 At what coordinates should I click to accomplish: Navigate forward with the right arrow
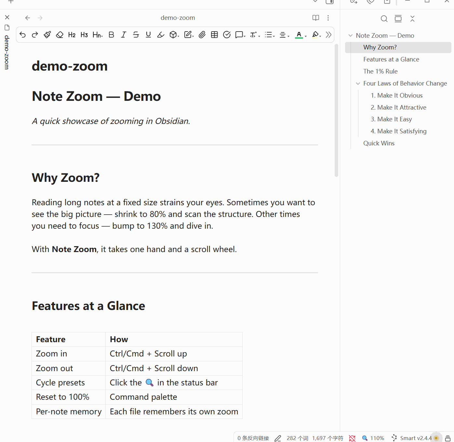tap(40, 18)
